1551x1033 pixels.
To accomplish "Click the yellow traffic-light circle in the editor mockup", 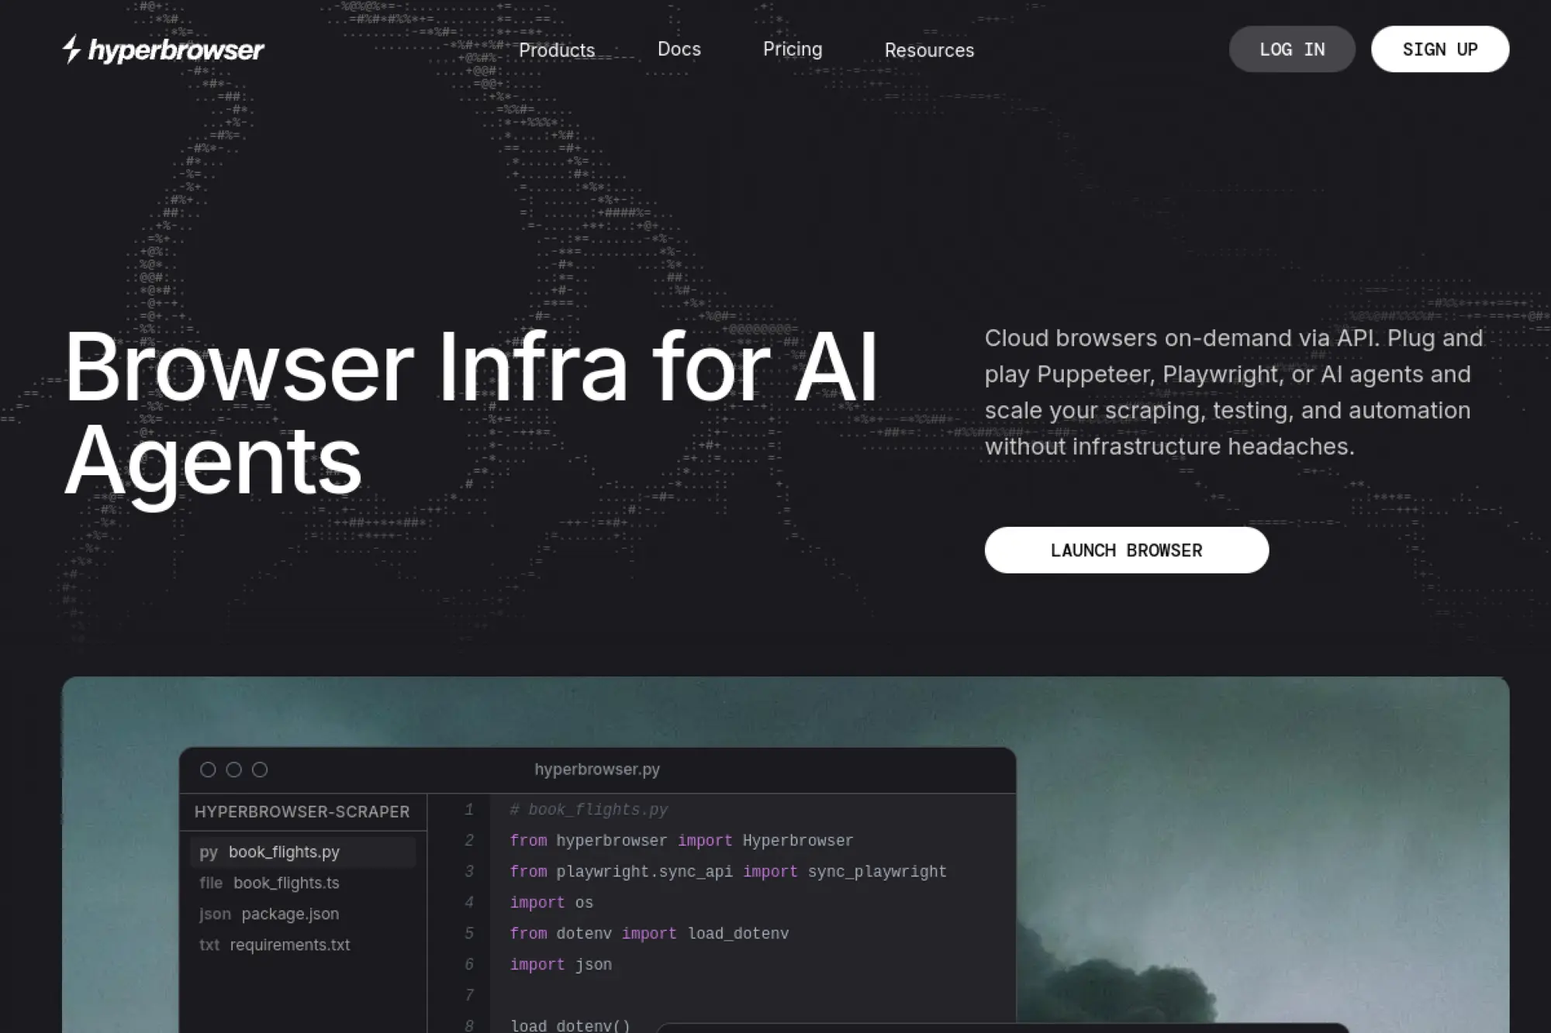I will (x=235, y=770).
